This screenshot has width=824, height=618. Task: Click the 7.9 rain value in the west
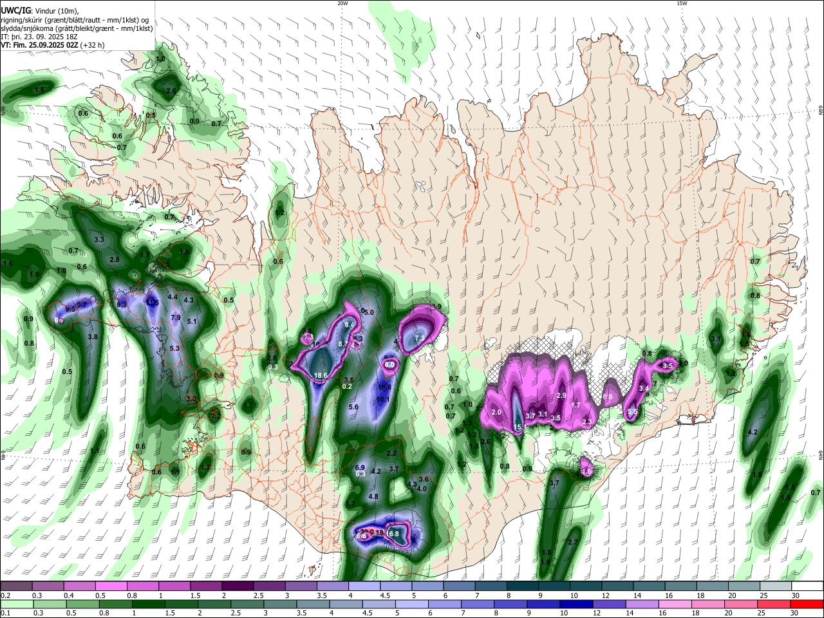176,317
